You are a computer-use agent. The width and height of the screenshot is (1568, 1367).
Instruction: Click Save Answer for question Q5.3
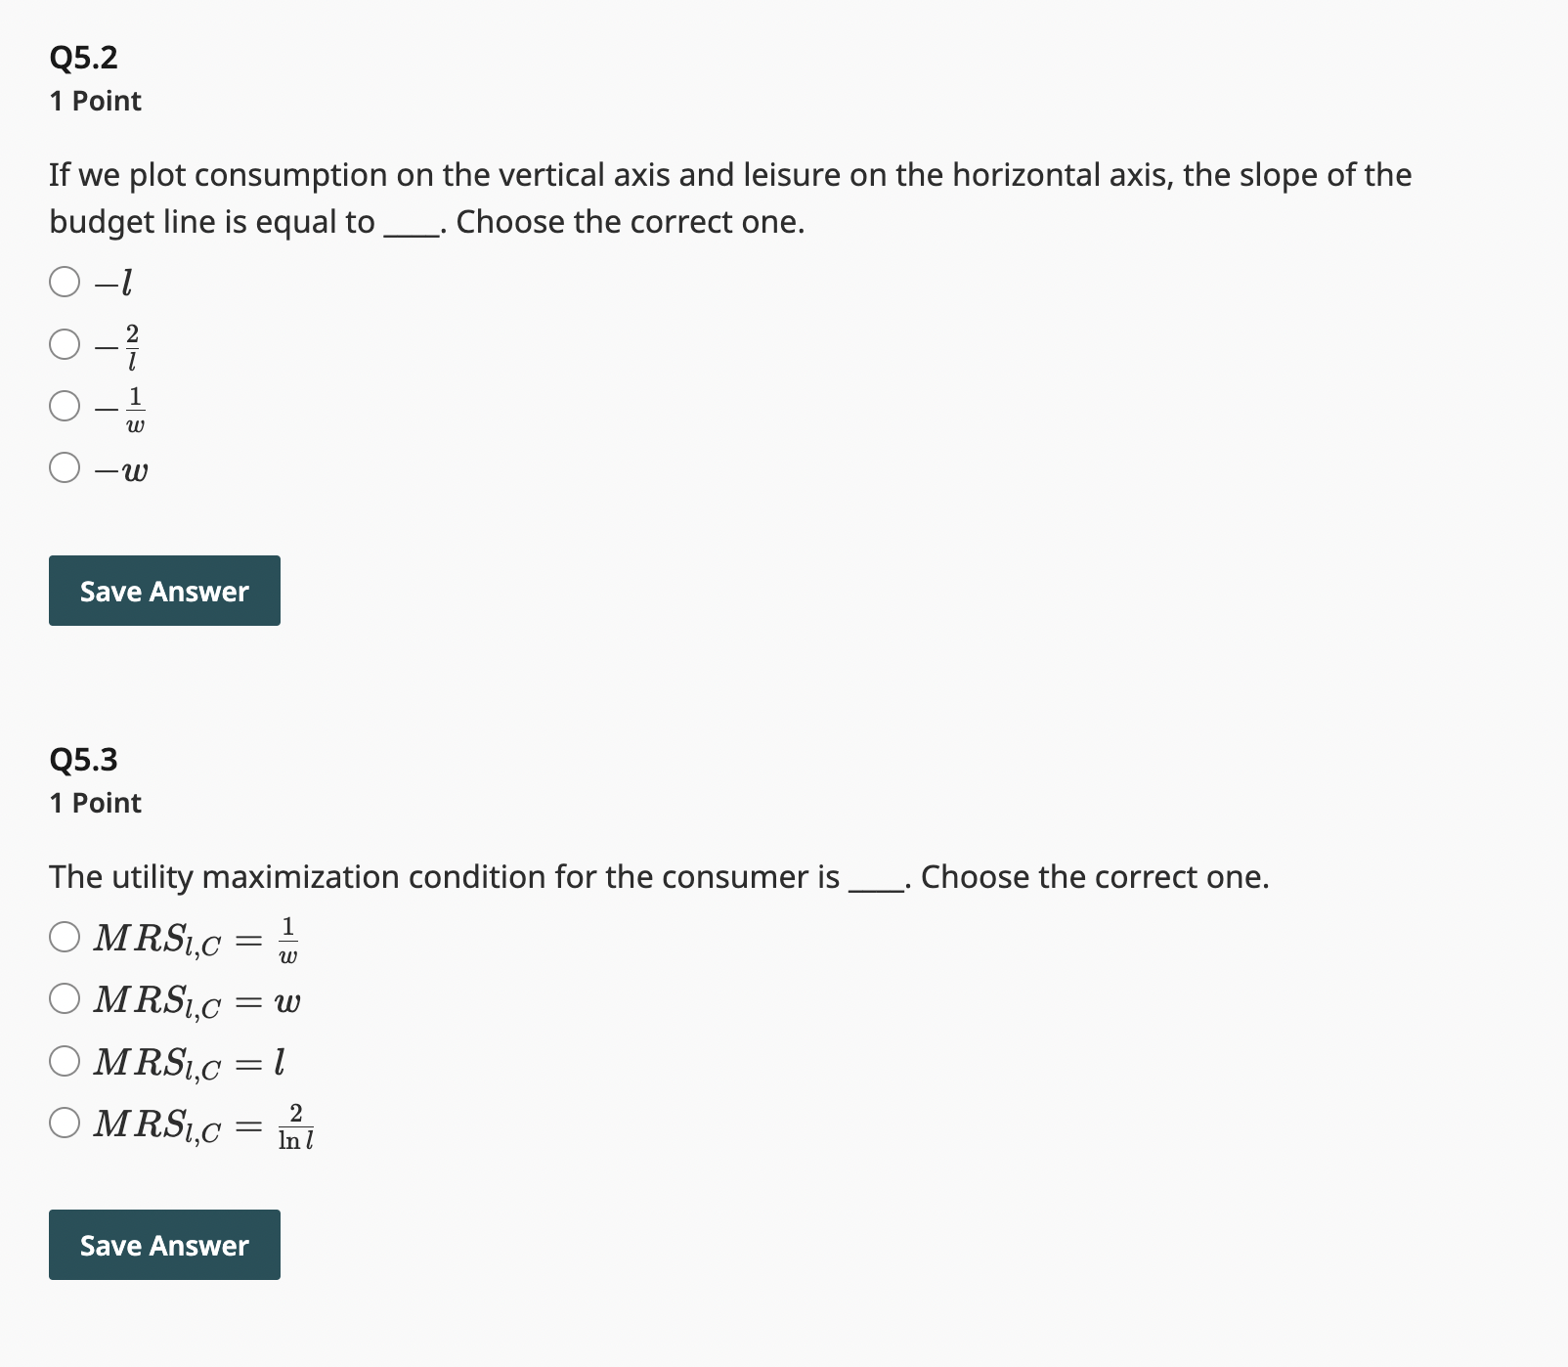pyautogui.click(x=163, y=1245)
